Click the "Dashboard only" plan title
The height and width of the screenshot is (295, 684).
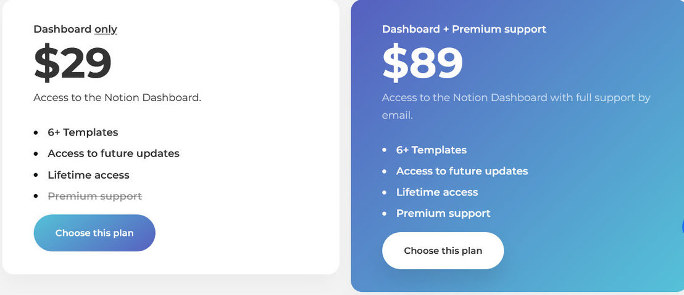tap(75, 29)
